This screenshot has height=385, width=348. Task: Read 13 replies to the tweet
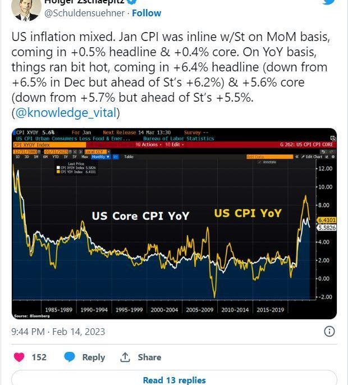pos(174,380)
